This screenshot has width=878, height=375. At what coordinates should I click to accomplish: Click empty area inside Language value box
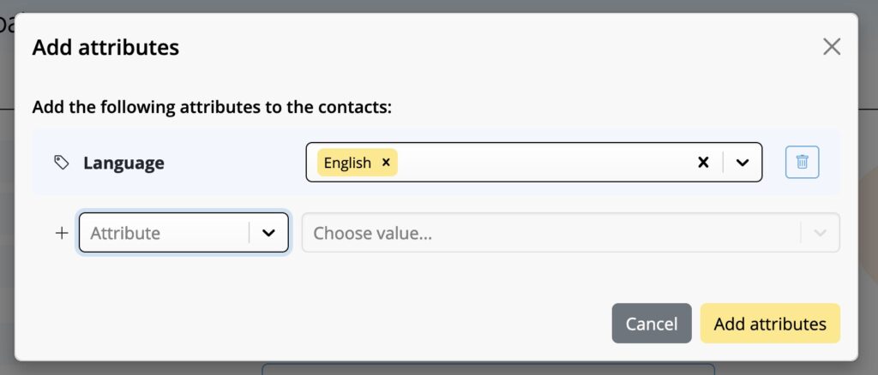[x=543, y=162]
